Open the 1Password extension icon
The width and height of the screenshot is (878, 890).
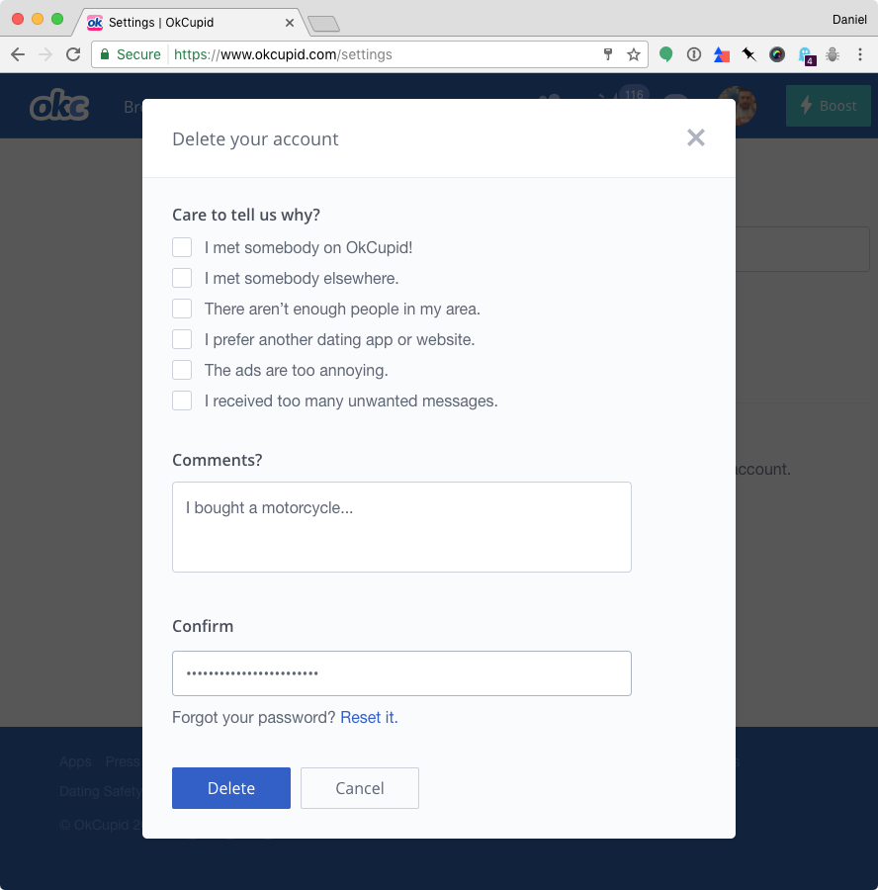(693, 54)
